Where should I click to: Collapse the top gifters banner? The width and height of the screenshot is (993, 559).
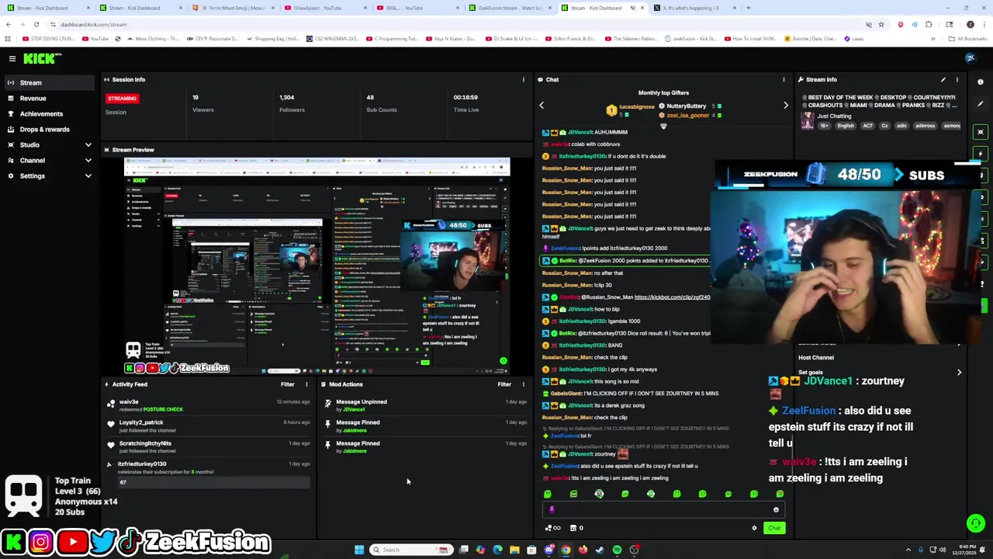[x=663, y=126]
